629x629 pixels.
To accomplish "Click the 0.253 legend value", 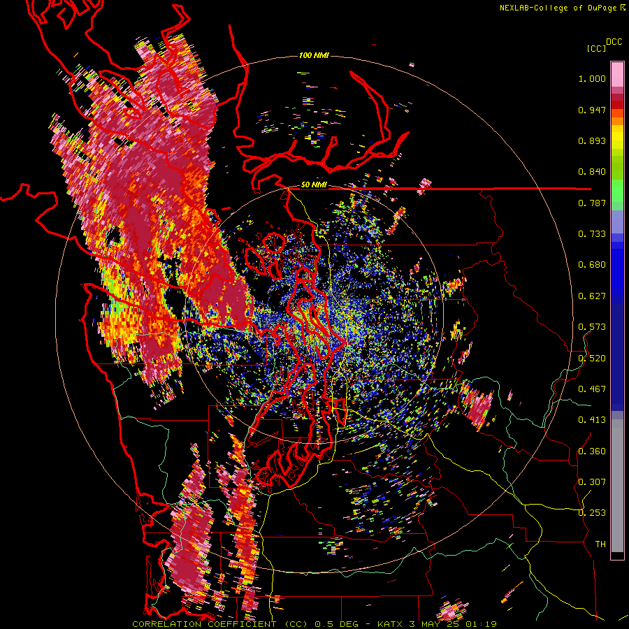I will (592, 513).
